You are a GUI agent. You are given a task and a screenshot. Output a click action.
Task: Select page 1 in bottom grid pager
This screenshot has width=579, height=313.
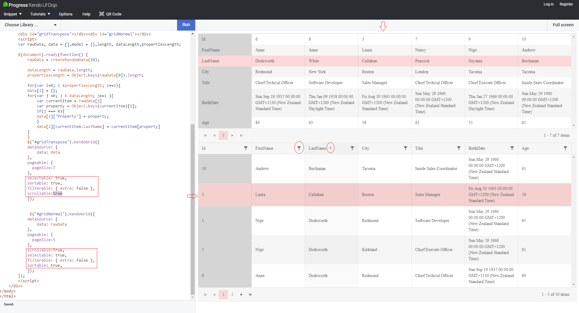point(223,295)
